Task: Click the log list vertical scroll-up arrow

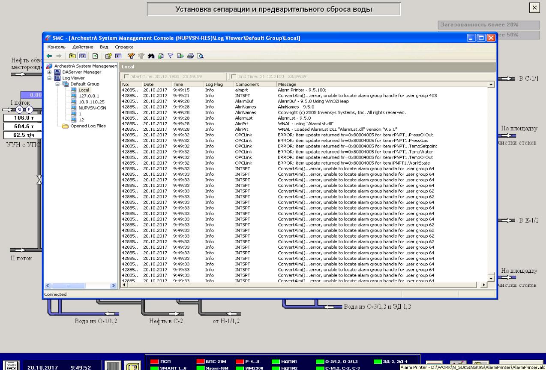Action: (x=491, y=84)
